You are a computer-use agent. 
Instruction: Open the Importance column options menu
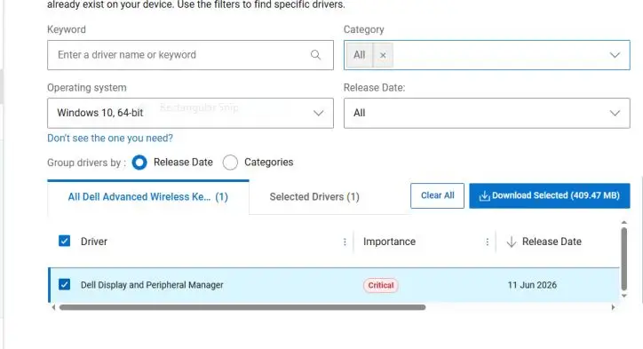tap(488, 242)
